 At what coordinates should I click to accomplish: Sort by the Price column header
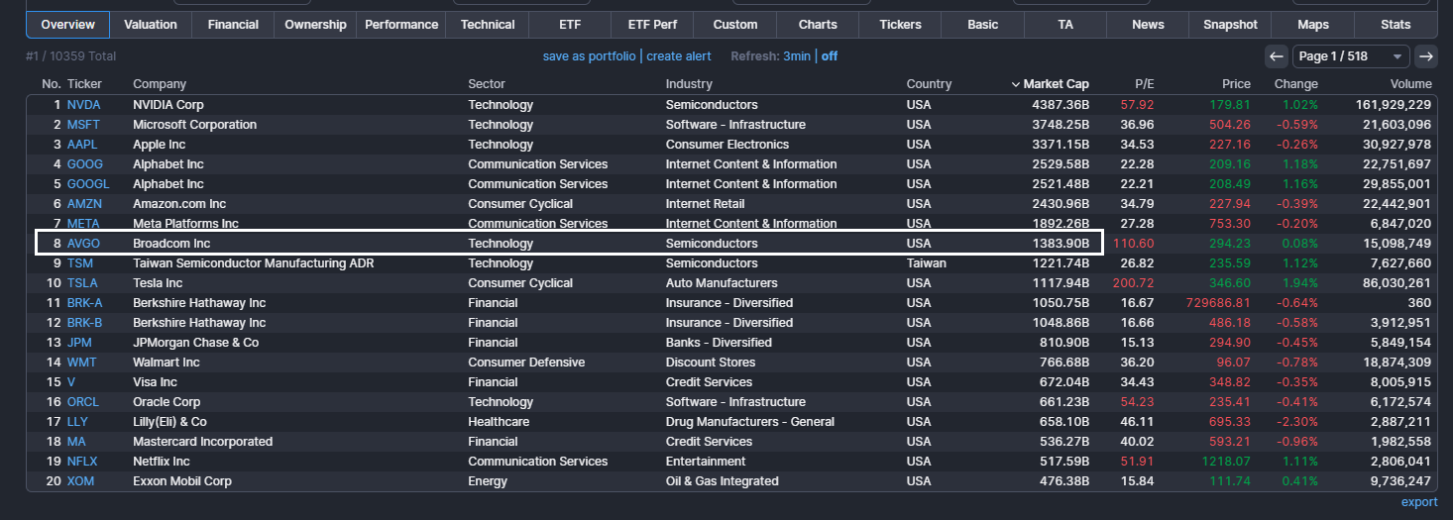1236,84
